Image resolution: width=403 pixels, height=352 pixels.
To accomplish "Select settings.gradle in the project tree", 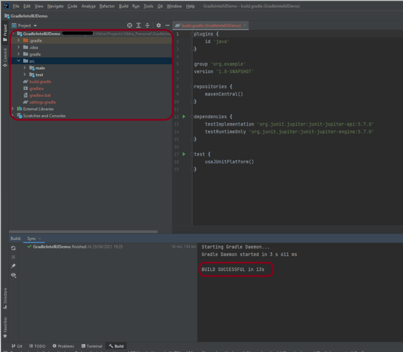I will click(x=42, y=102).
